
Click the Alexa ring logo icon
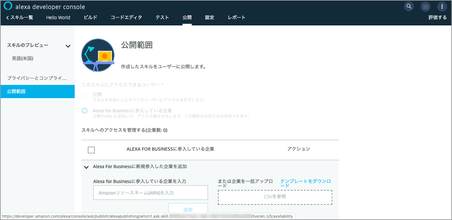pyautogui.click(x=8, y=6)
